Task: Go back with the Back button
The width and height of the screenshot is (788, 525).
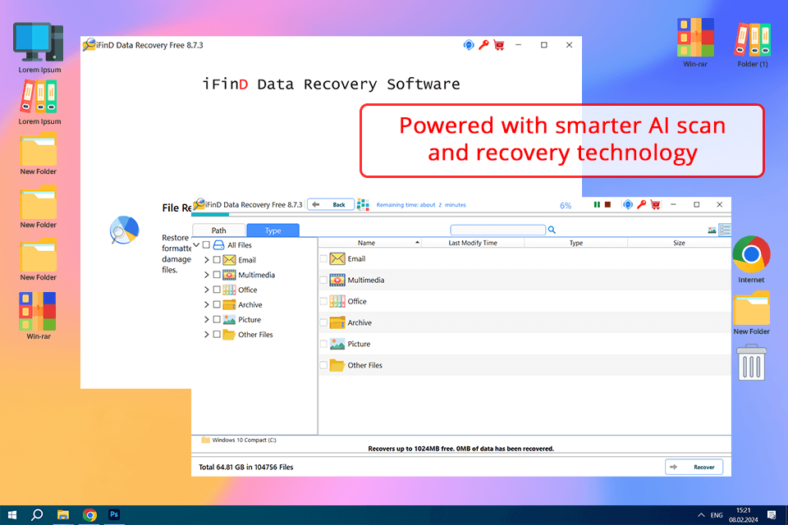Action: click(330, 204)
